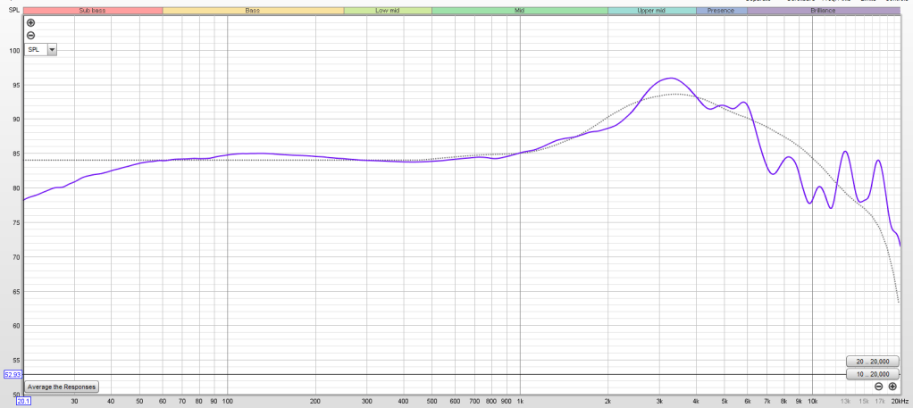Click the vertical zoom out magnifier icon

click(31, 35)
